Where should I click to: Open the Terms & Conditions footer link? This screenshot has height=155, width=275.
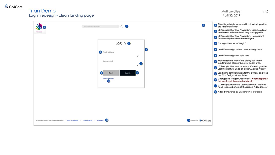pyautogui.click(x=72, y=120)
